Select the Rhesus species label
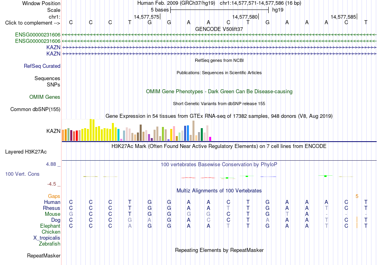The image size is (377, 265). (52, 208)
